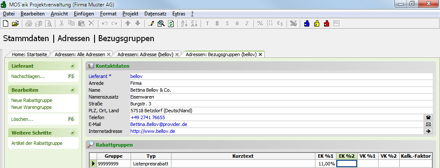
Task: Open search with binoculars magnifier icon
Action: click(x=161, y=24)
